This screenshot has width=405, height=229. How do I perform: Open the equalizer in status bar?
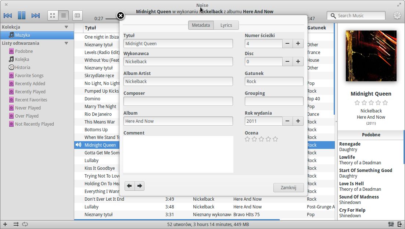(391, 224)
